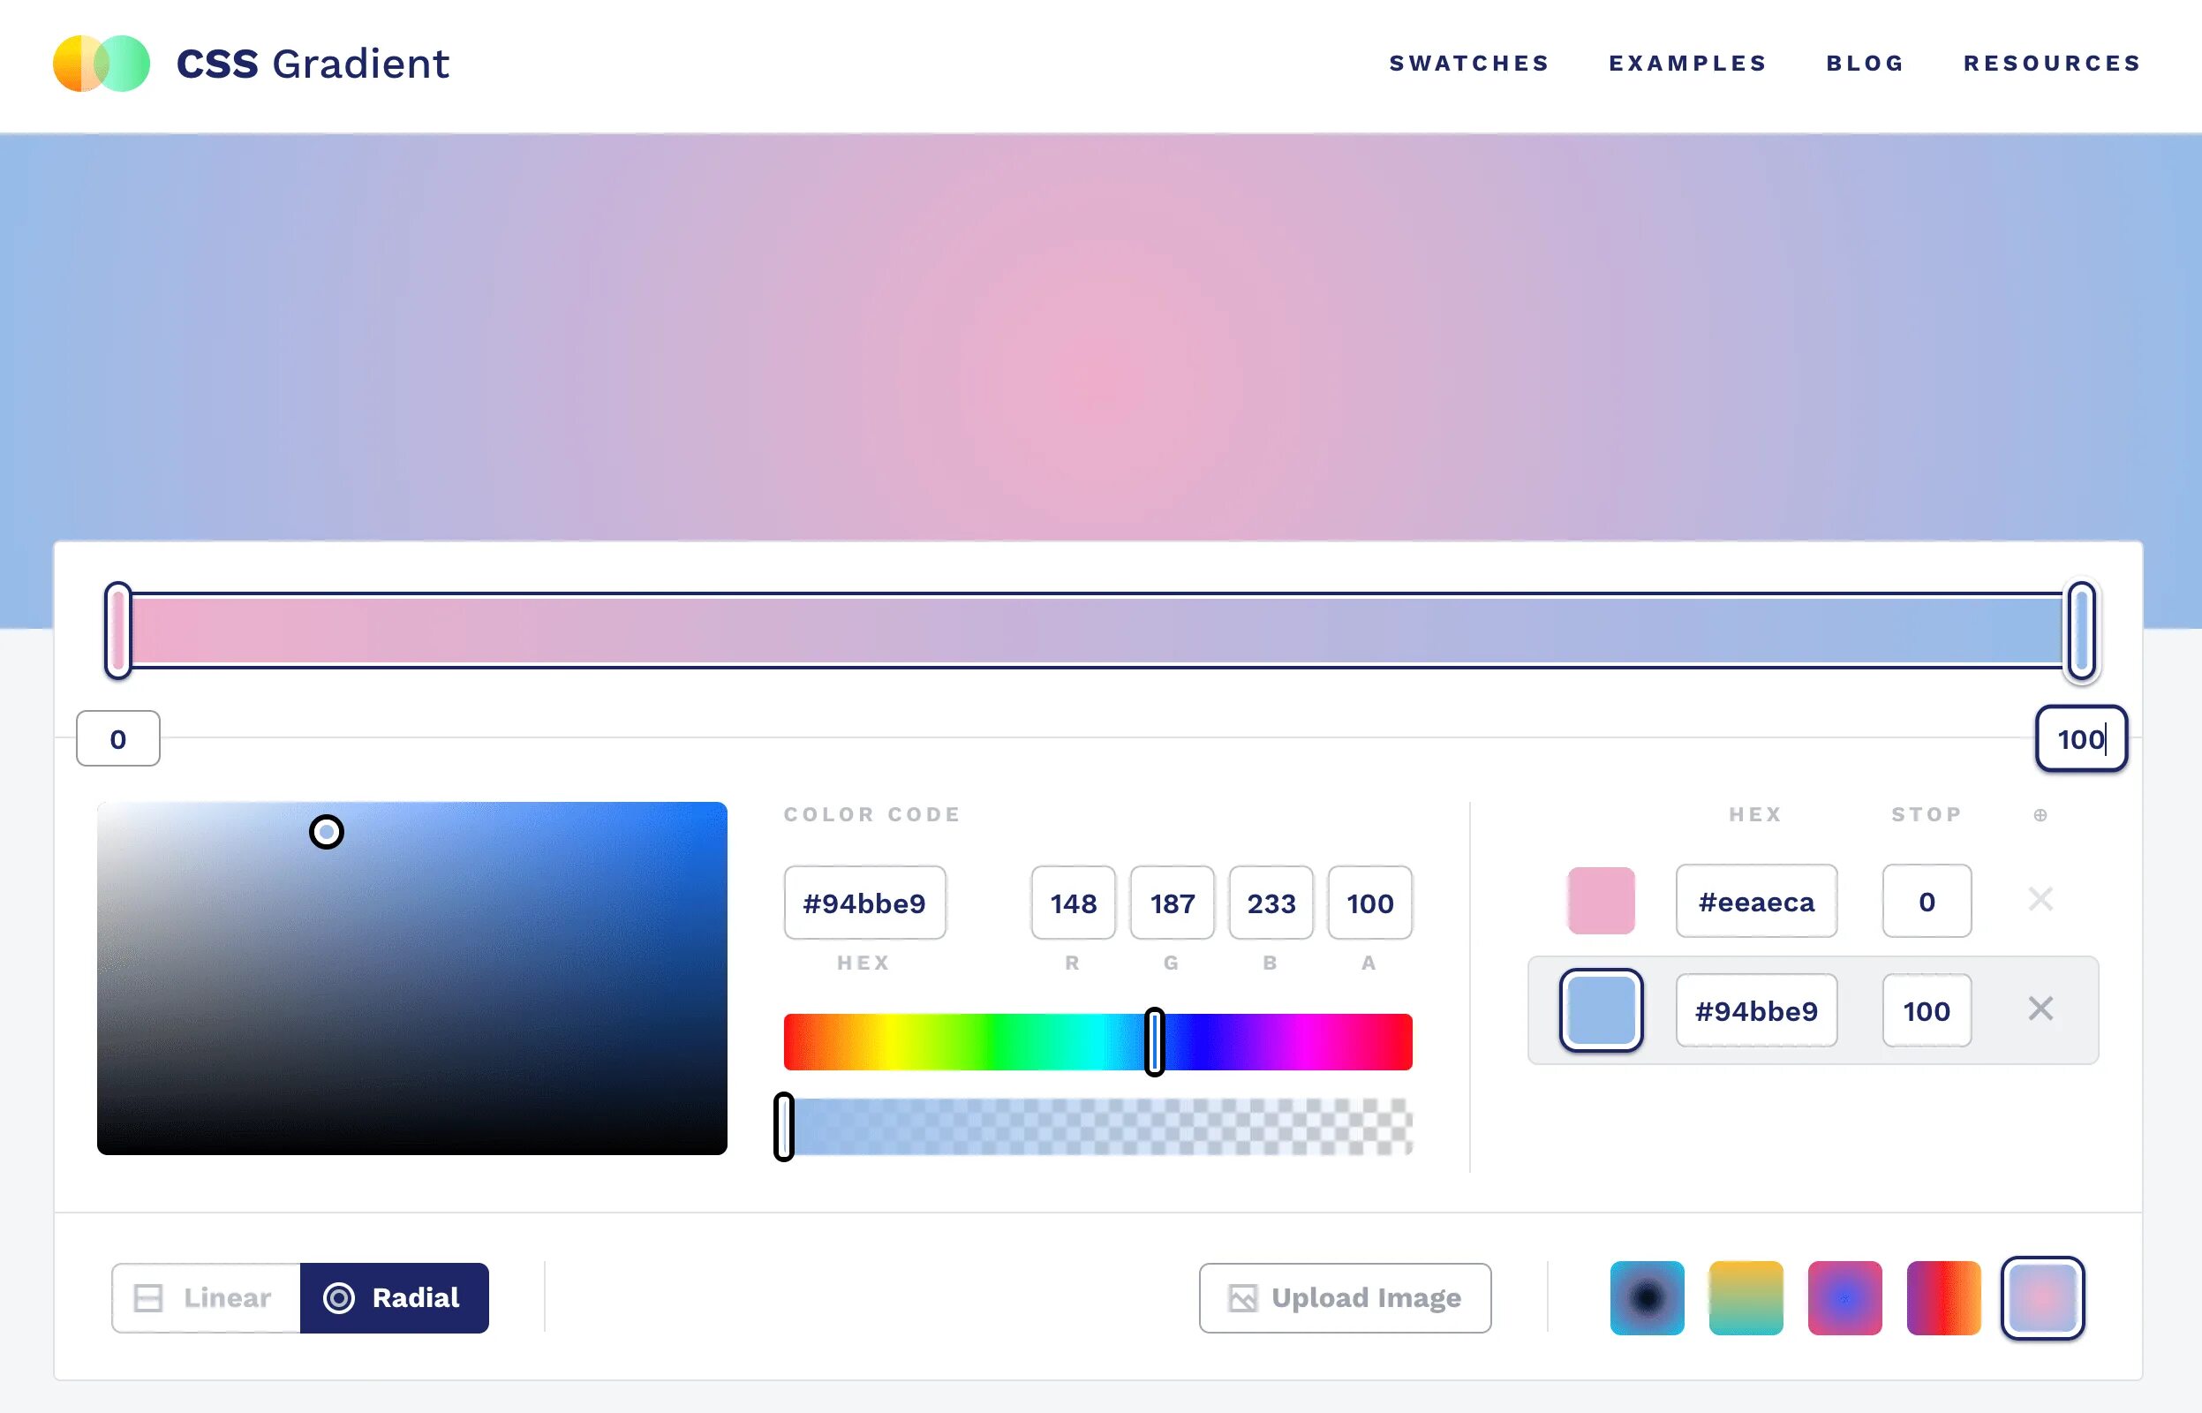Select the dark blue radial preset swatch
2202x1413 pixels.
click(1647, 1297)
